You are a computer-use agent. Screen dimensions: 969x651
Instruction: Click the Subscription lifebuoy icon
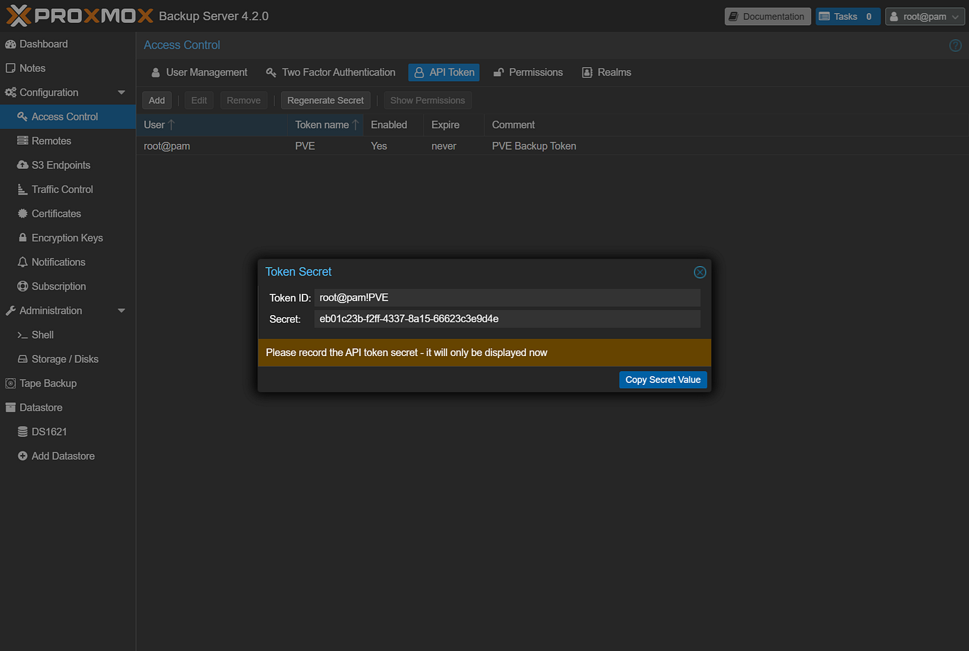(x=23, y=287)
